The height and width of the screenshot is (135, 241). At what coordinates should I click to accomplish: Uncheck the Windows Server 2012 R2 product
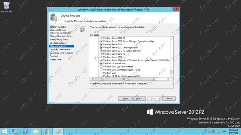(x=101, y=54)
